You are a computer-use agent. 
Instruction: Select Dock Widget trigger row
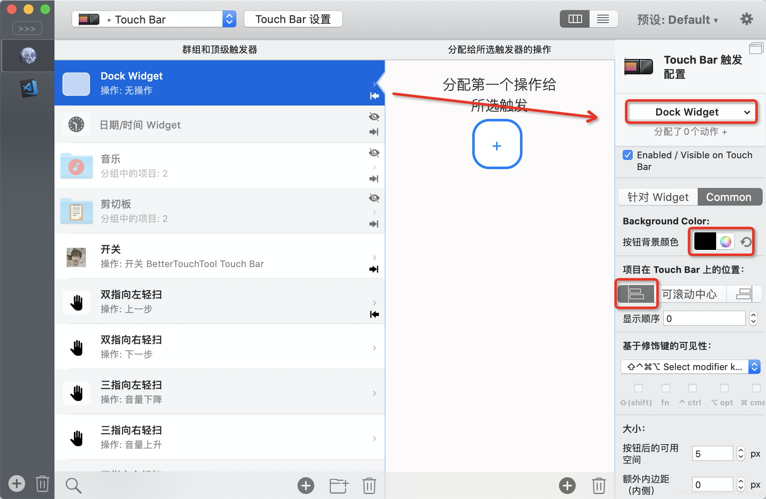pyautogui.click(x=220, y=83)
